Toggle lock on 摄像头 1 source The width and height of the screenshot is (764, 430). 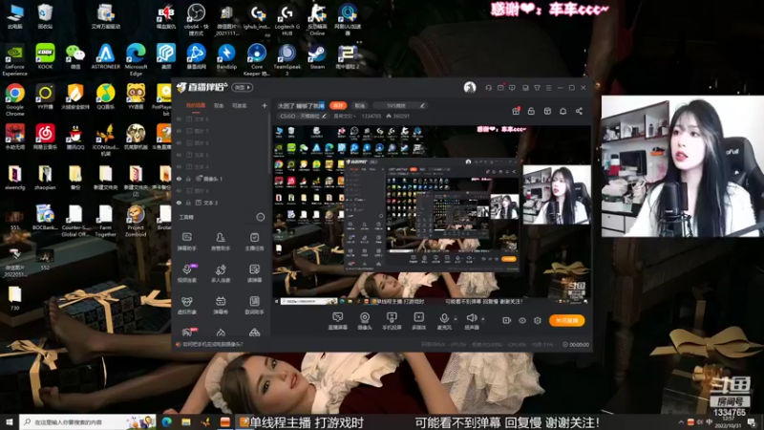click(x=188, y=179)
